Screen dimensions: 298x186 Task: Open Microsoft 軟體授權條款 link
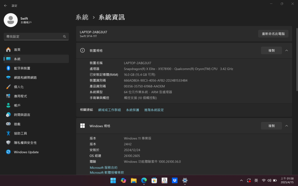coord(107,173)
